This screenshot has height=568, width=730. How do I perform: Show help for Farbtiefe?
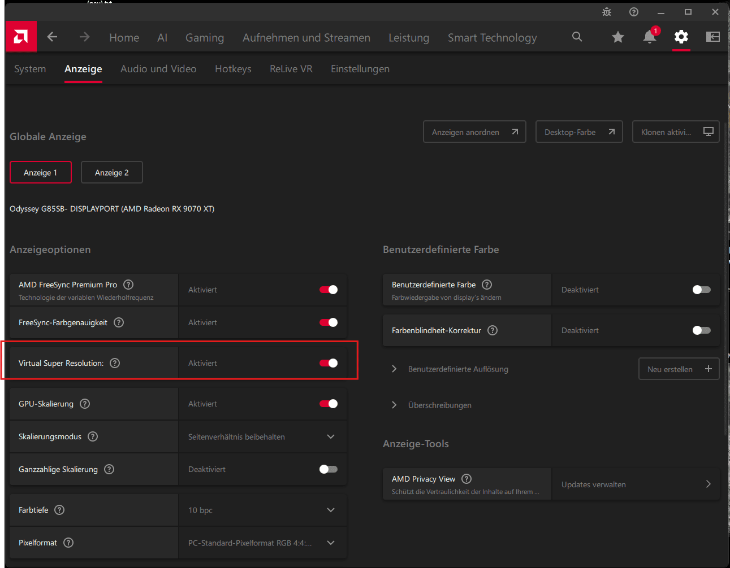click(x=59, y=510)
